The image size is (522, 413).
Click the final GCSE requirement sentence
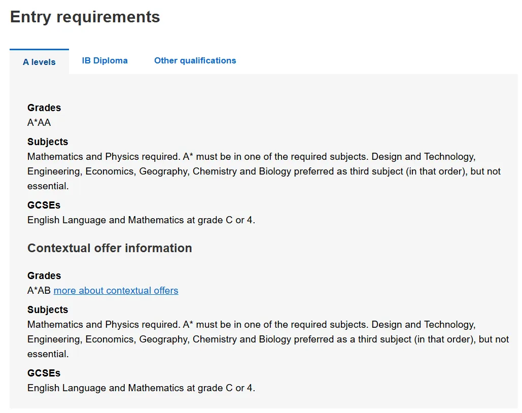tap(141, 388)
